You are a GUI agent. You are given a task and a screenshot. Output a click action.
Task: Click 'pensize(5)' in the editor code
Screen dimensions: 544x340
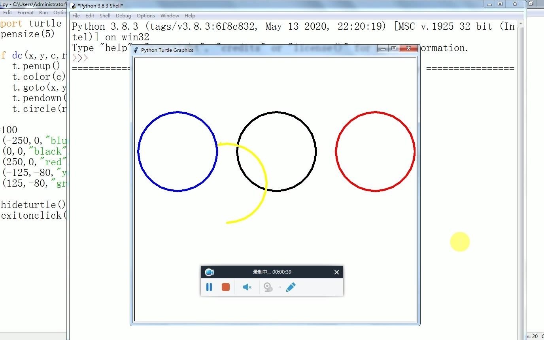(x=28, y=34)
